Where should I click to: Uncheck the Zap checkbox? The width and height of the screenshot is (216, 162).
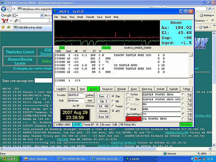[113, 96]
